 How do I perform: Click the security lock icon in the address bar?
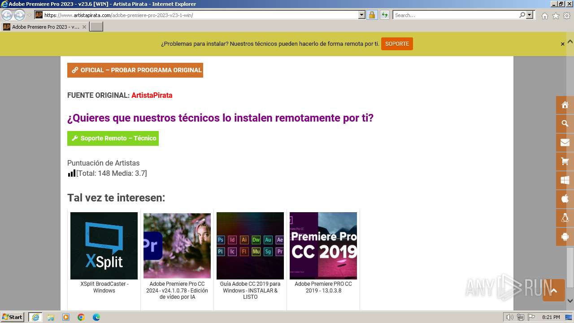pyautogui.click(x=372, y=15)
